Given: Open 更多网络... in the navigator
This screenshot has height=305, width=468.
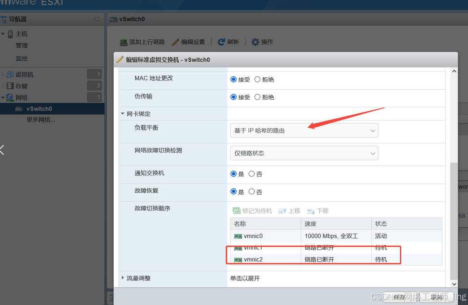Looking at the screenshot, I should click(x=41, y=120).
